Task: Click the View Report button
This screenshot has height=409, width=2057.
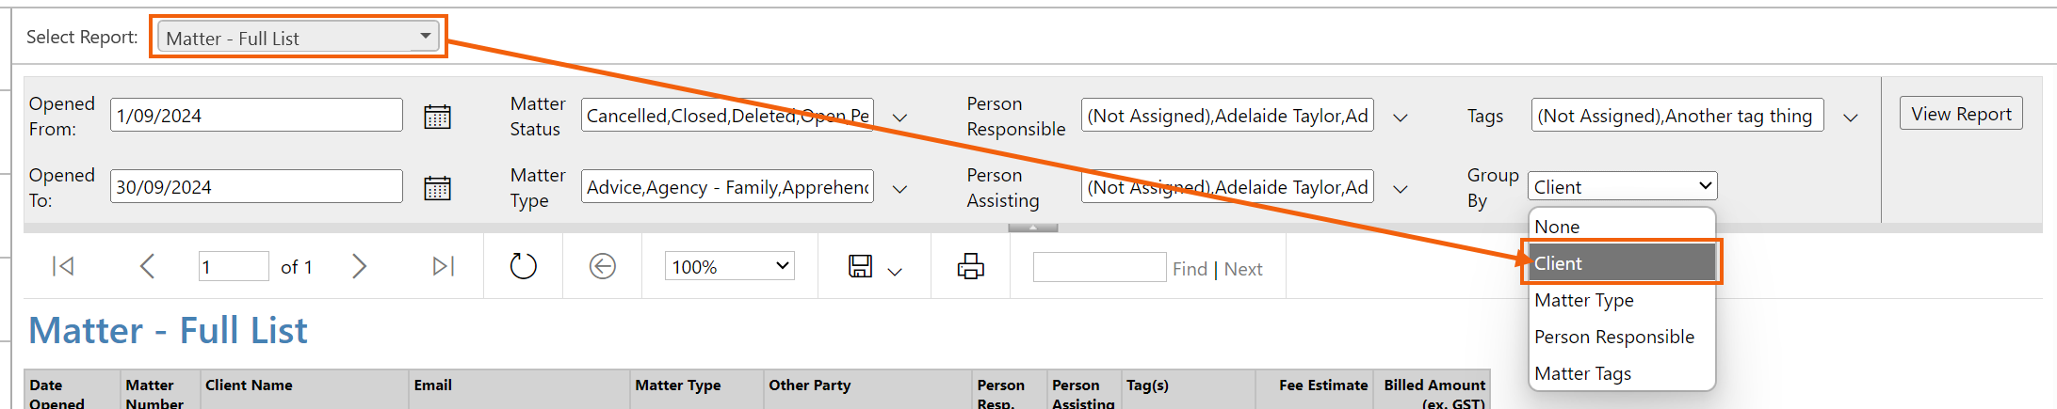Action: (x=1961, y=114)
